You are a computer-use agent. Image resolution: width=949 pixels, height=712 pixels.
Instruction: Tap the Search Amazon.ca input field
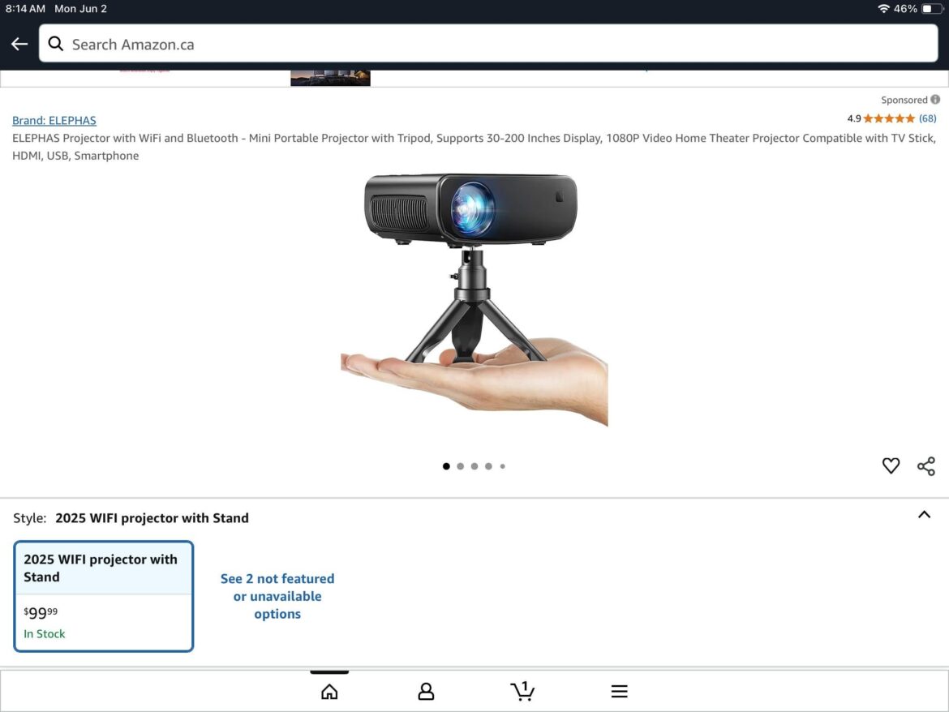coord(324,44)
